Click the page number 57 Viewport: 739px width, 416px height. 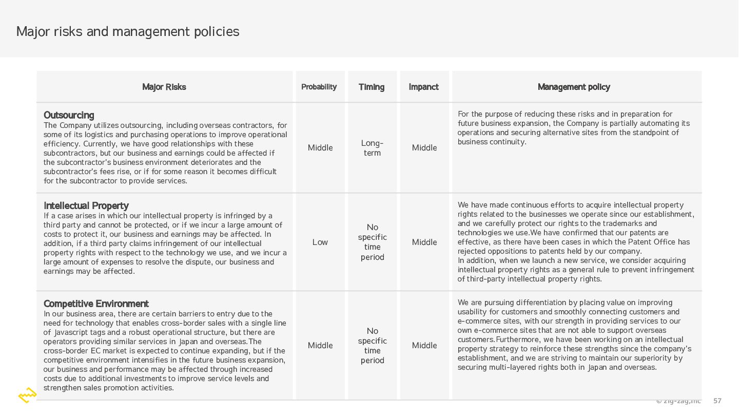(x=717, y=401)
